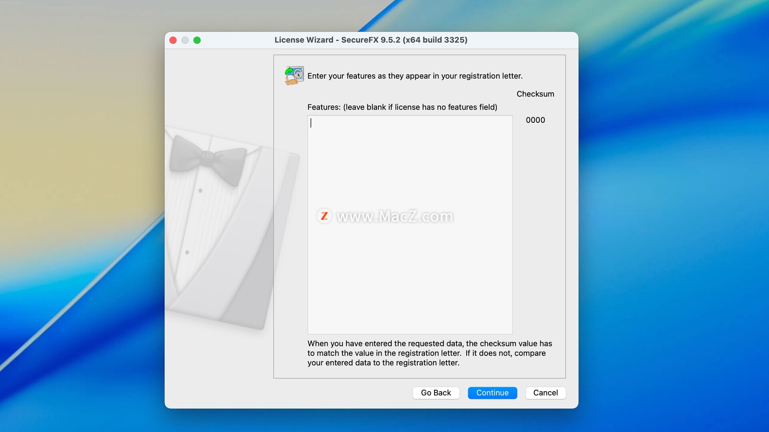
Task: Cancel the License Wizard
Action: pyautogui.click(x=546, y=393)
